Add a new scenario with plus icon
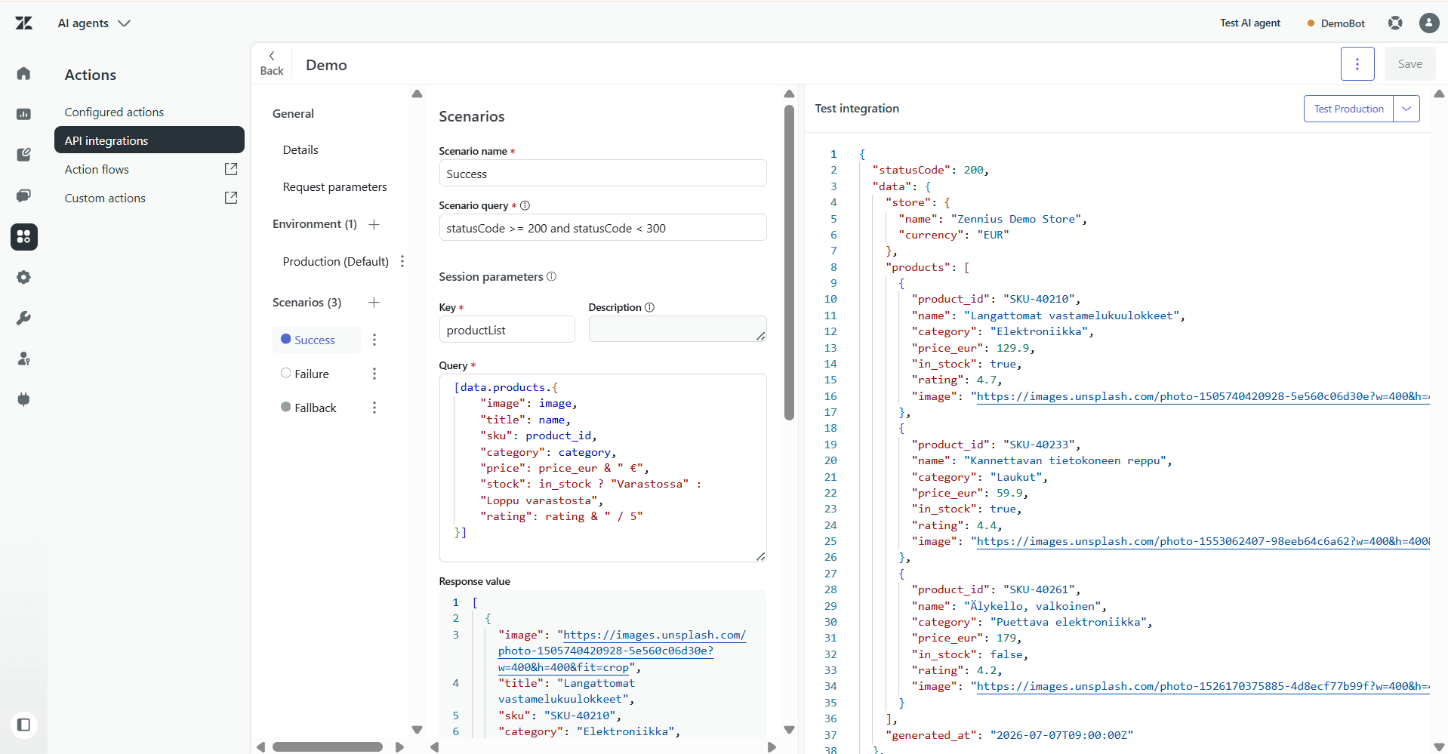 coord(374,303)
